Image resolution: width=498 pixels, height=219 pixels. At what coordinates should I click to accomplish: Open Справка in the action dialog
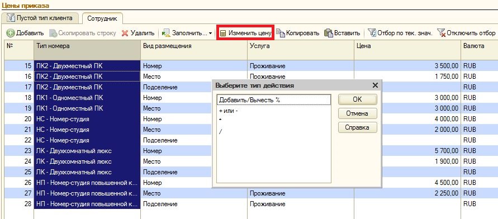[x=357, y=127]
